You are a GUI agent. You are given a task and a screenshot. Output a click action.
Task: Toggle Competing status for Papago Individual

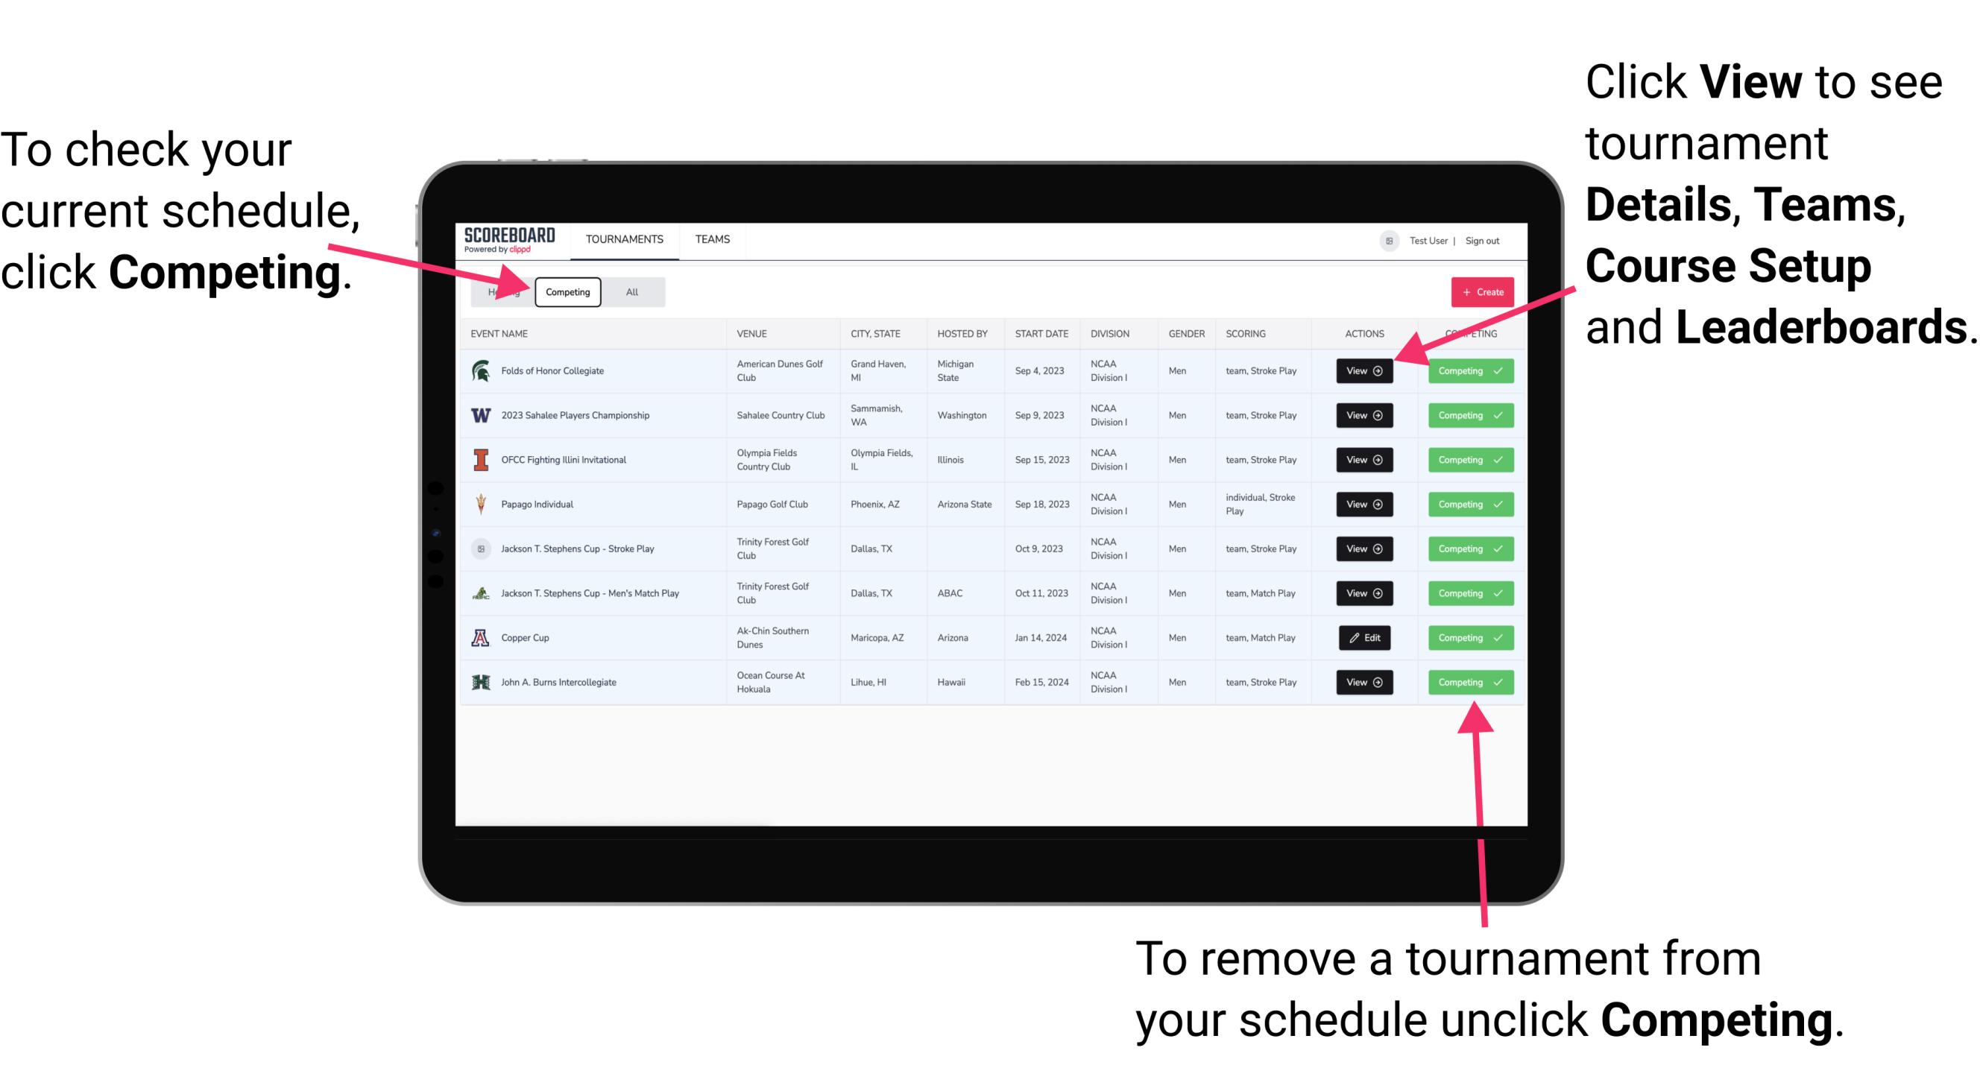(1466, 504)
